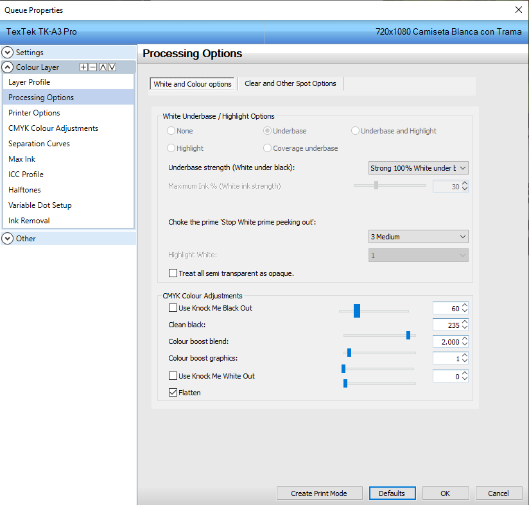
Task: Select Processing Options in sidebar
Action: tap(68, 98)
